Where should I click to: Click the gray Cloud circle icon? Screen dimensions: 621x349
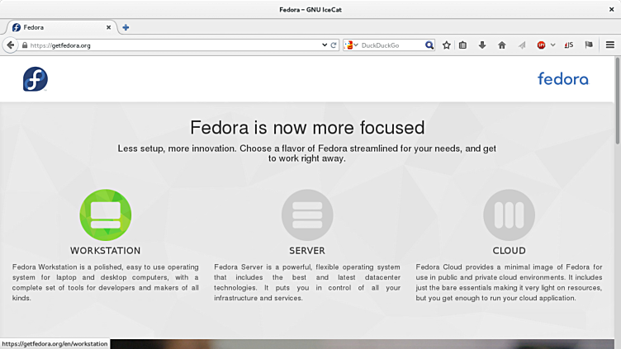pyautogui.click(x=509, y=215)
